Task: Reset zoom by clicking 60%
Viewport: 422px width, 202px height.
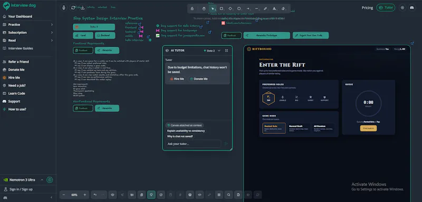Action: pos(74,195)
